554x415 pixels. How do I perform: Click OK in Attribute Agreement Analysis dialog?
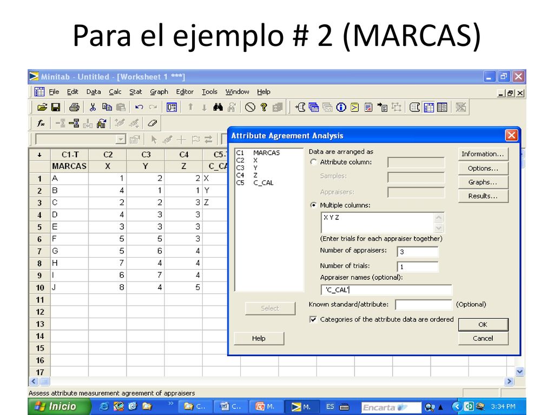click(483, 324)
